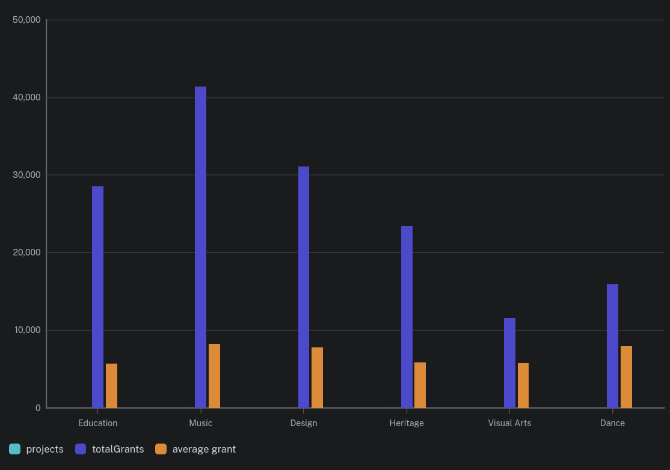This screenshot has height=470, width=670.
Task: Select the purple totalGrants bar for Visual Arts
Action: (x=509, y=361)
